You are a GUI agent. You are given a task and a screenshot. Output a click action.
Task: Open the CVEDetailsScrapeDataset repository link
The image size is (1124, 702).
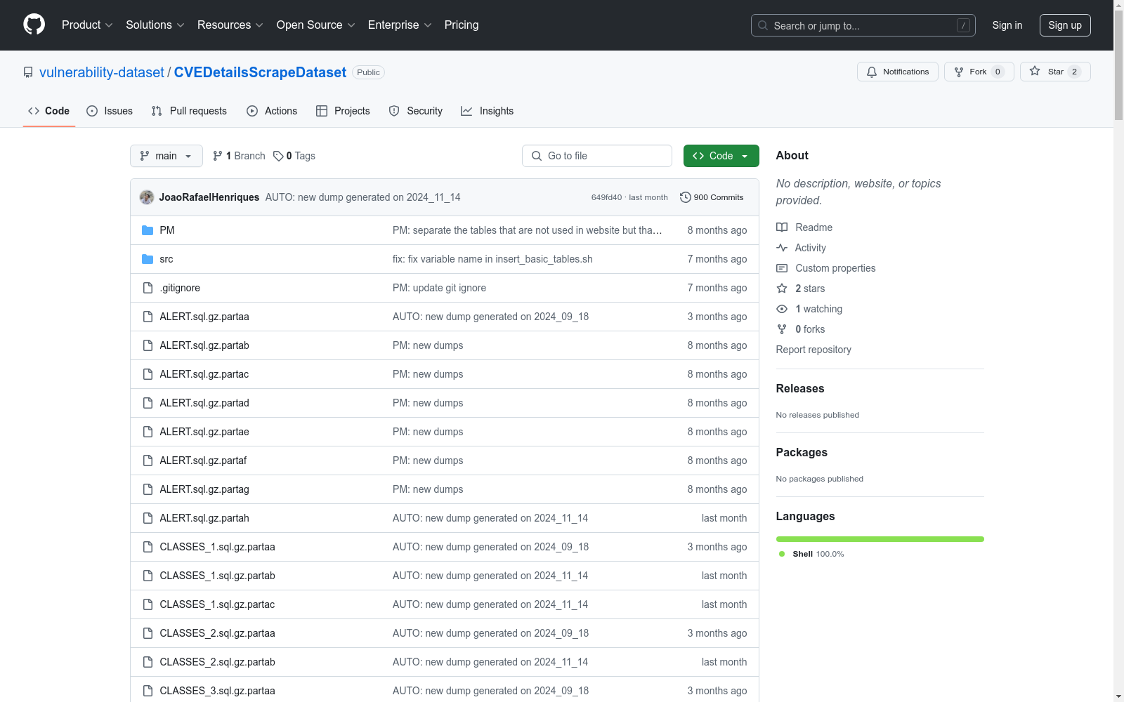pyautogui.click(x=260, y=72)
